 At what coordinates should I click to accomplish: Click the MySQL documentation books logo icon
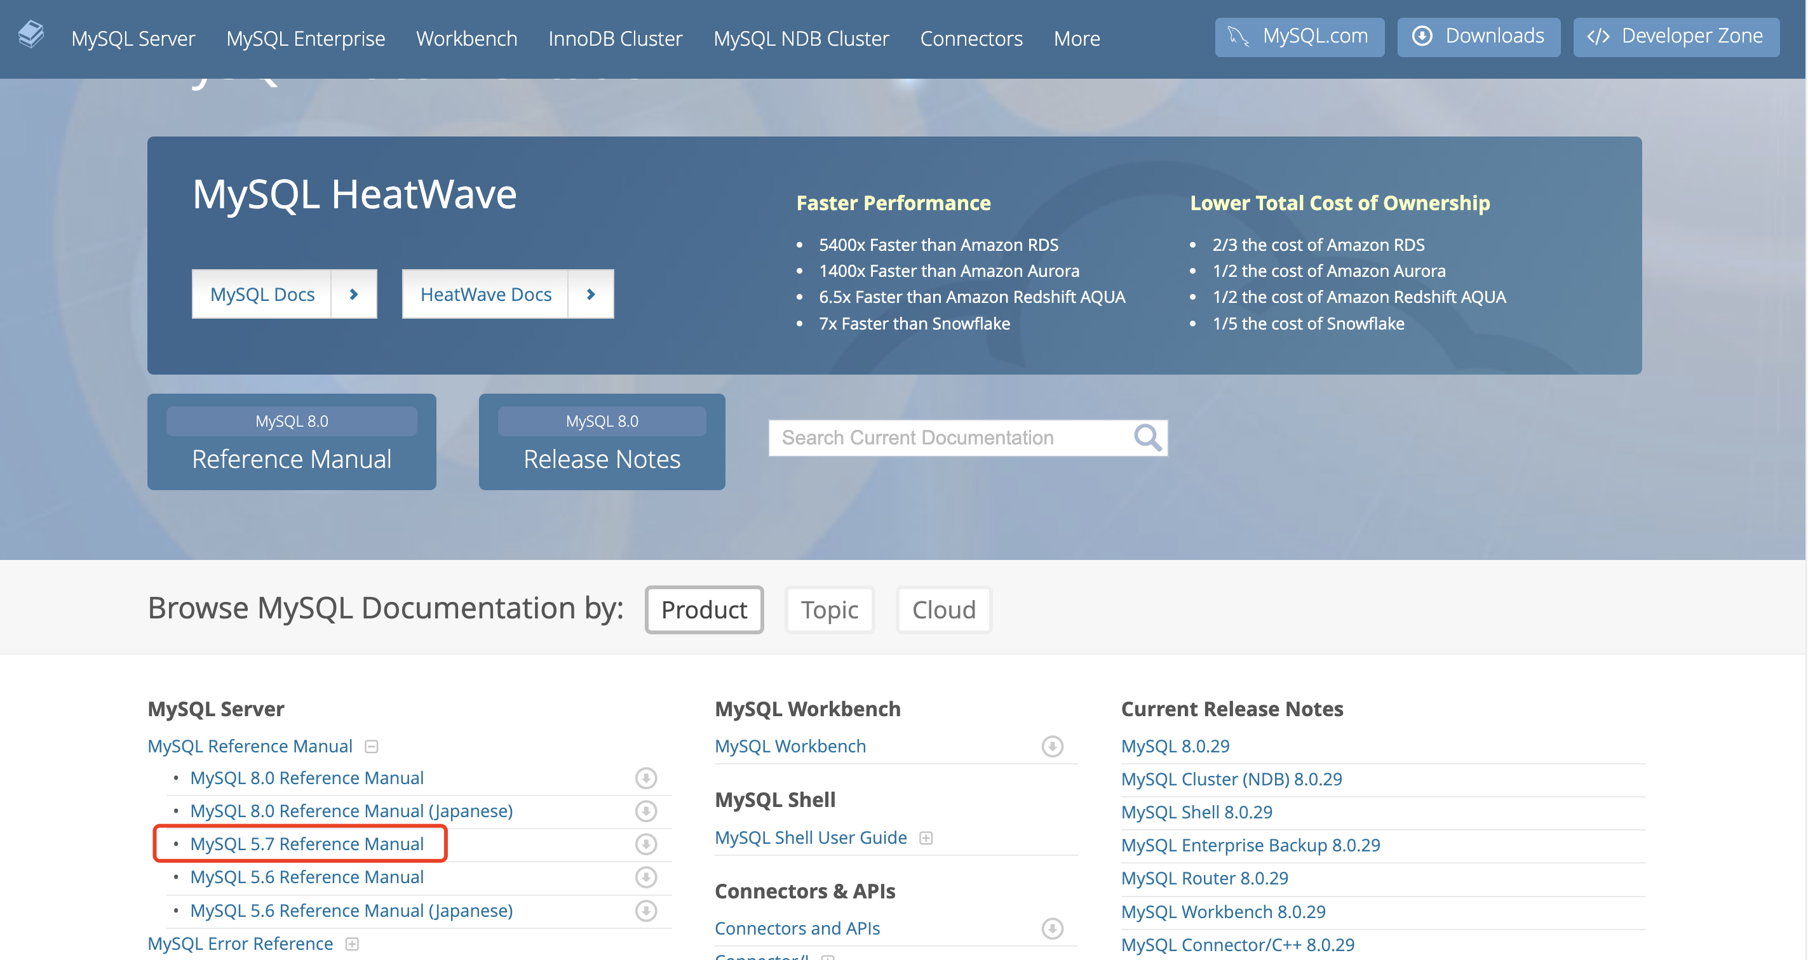(31, 35)
